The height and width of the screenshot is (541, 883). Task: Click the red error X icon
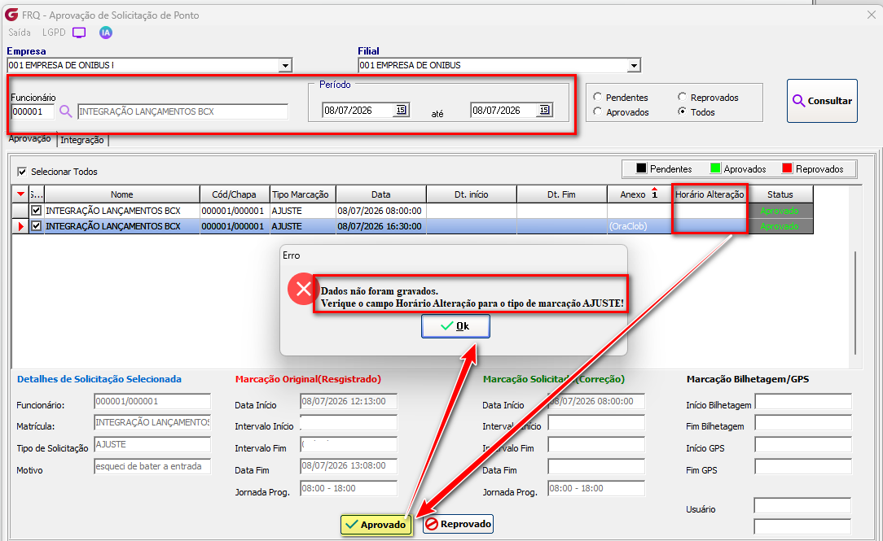[x=303, y=289]
